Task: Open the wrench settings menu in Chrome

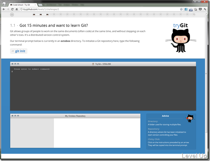Action: [x=205, y=9]
